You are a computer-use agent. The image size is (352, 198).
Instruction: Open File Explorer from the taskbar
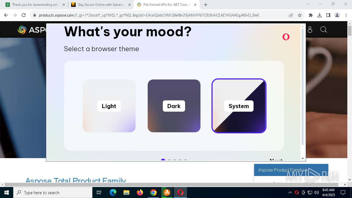127,193
